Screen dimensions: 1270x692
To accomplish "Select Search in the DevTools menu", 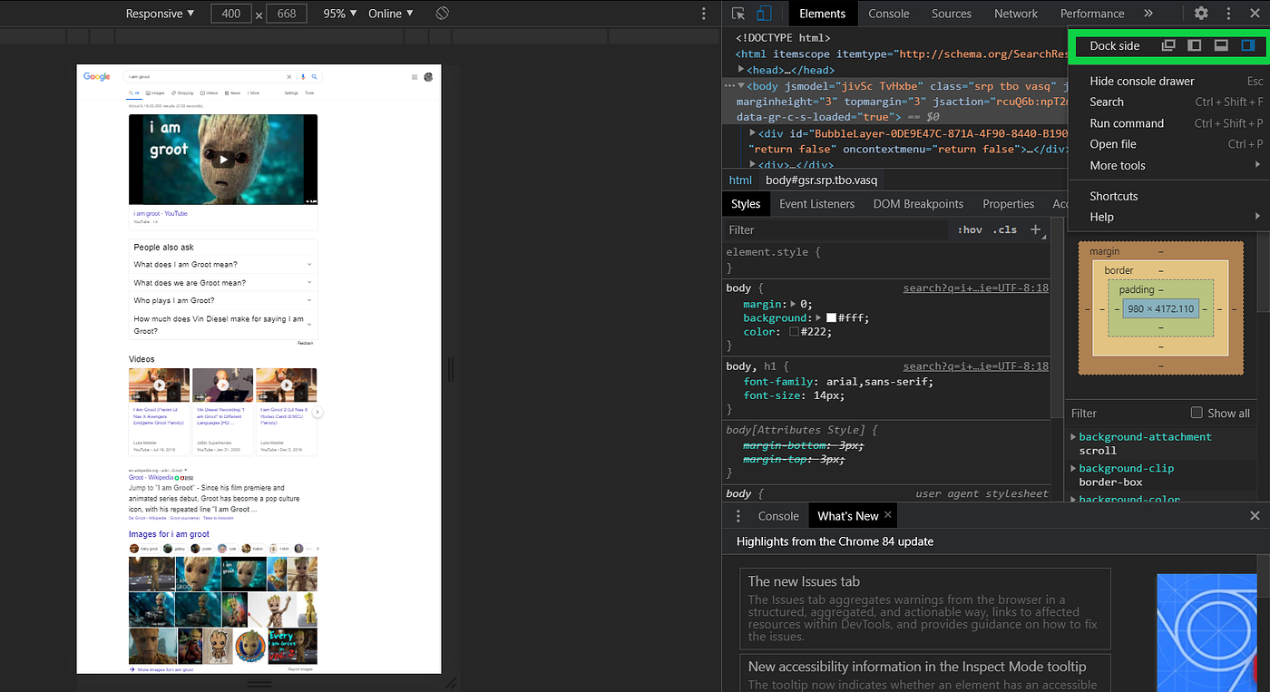I will [1168, 102].
